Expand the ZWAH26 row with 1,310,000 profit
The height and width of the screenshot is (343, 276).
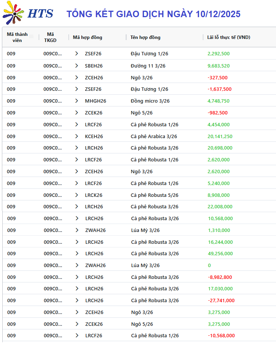(77, 230)
